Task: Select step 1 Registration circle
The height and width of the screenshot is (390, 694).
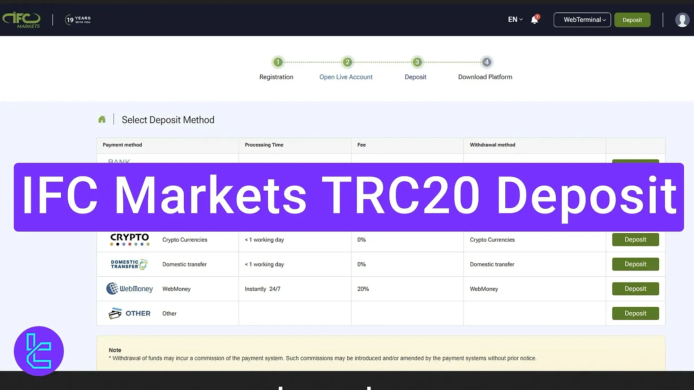Action: [x=278, y=62]
